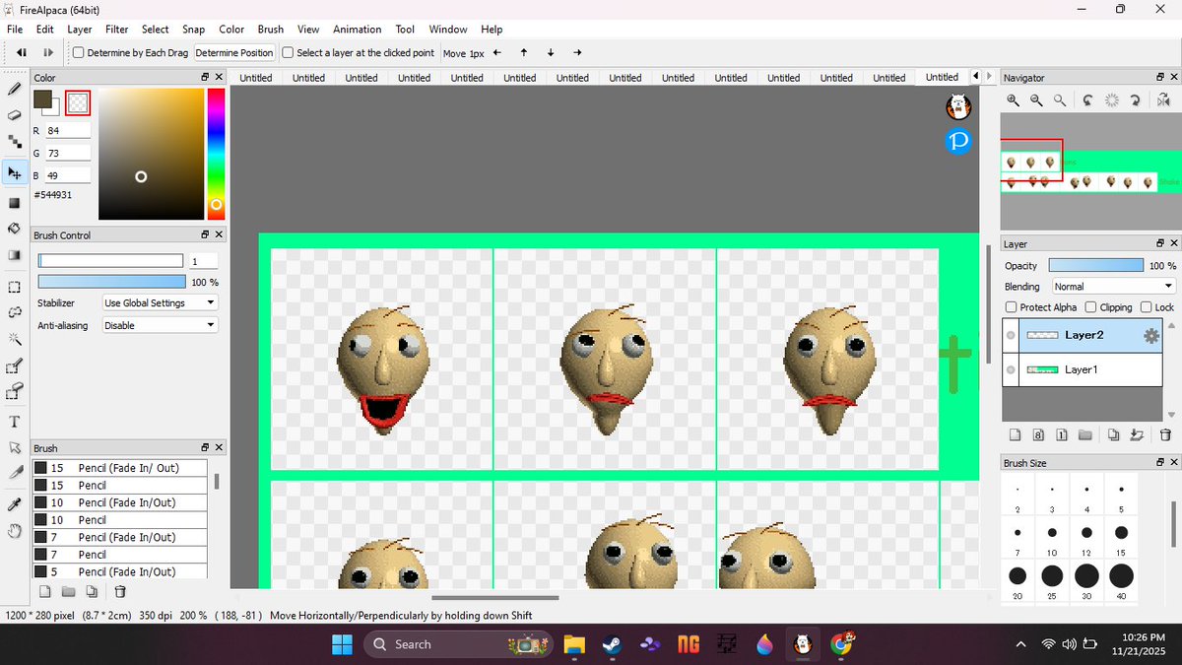Image resolution: width=1182 pixels, height=665 pixels.
Task: Open Layer2 settings gear
Action: (1151, 336)
